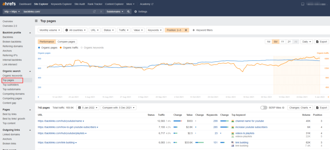Open Overview 2.0 in sidebar

[x=10, y=26]
